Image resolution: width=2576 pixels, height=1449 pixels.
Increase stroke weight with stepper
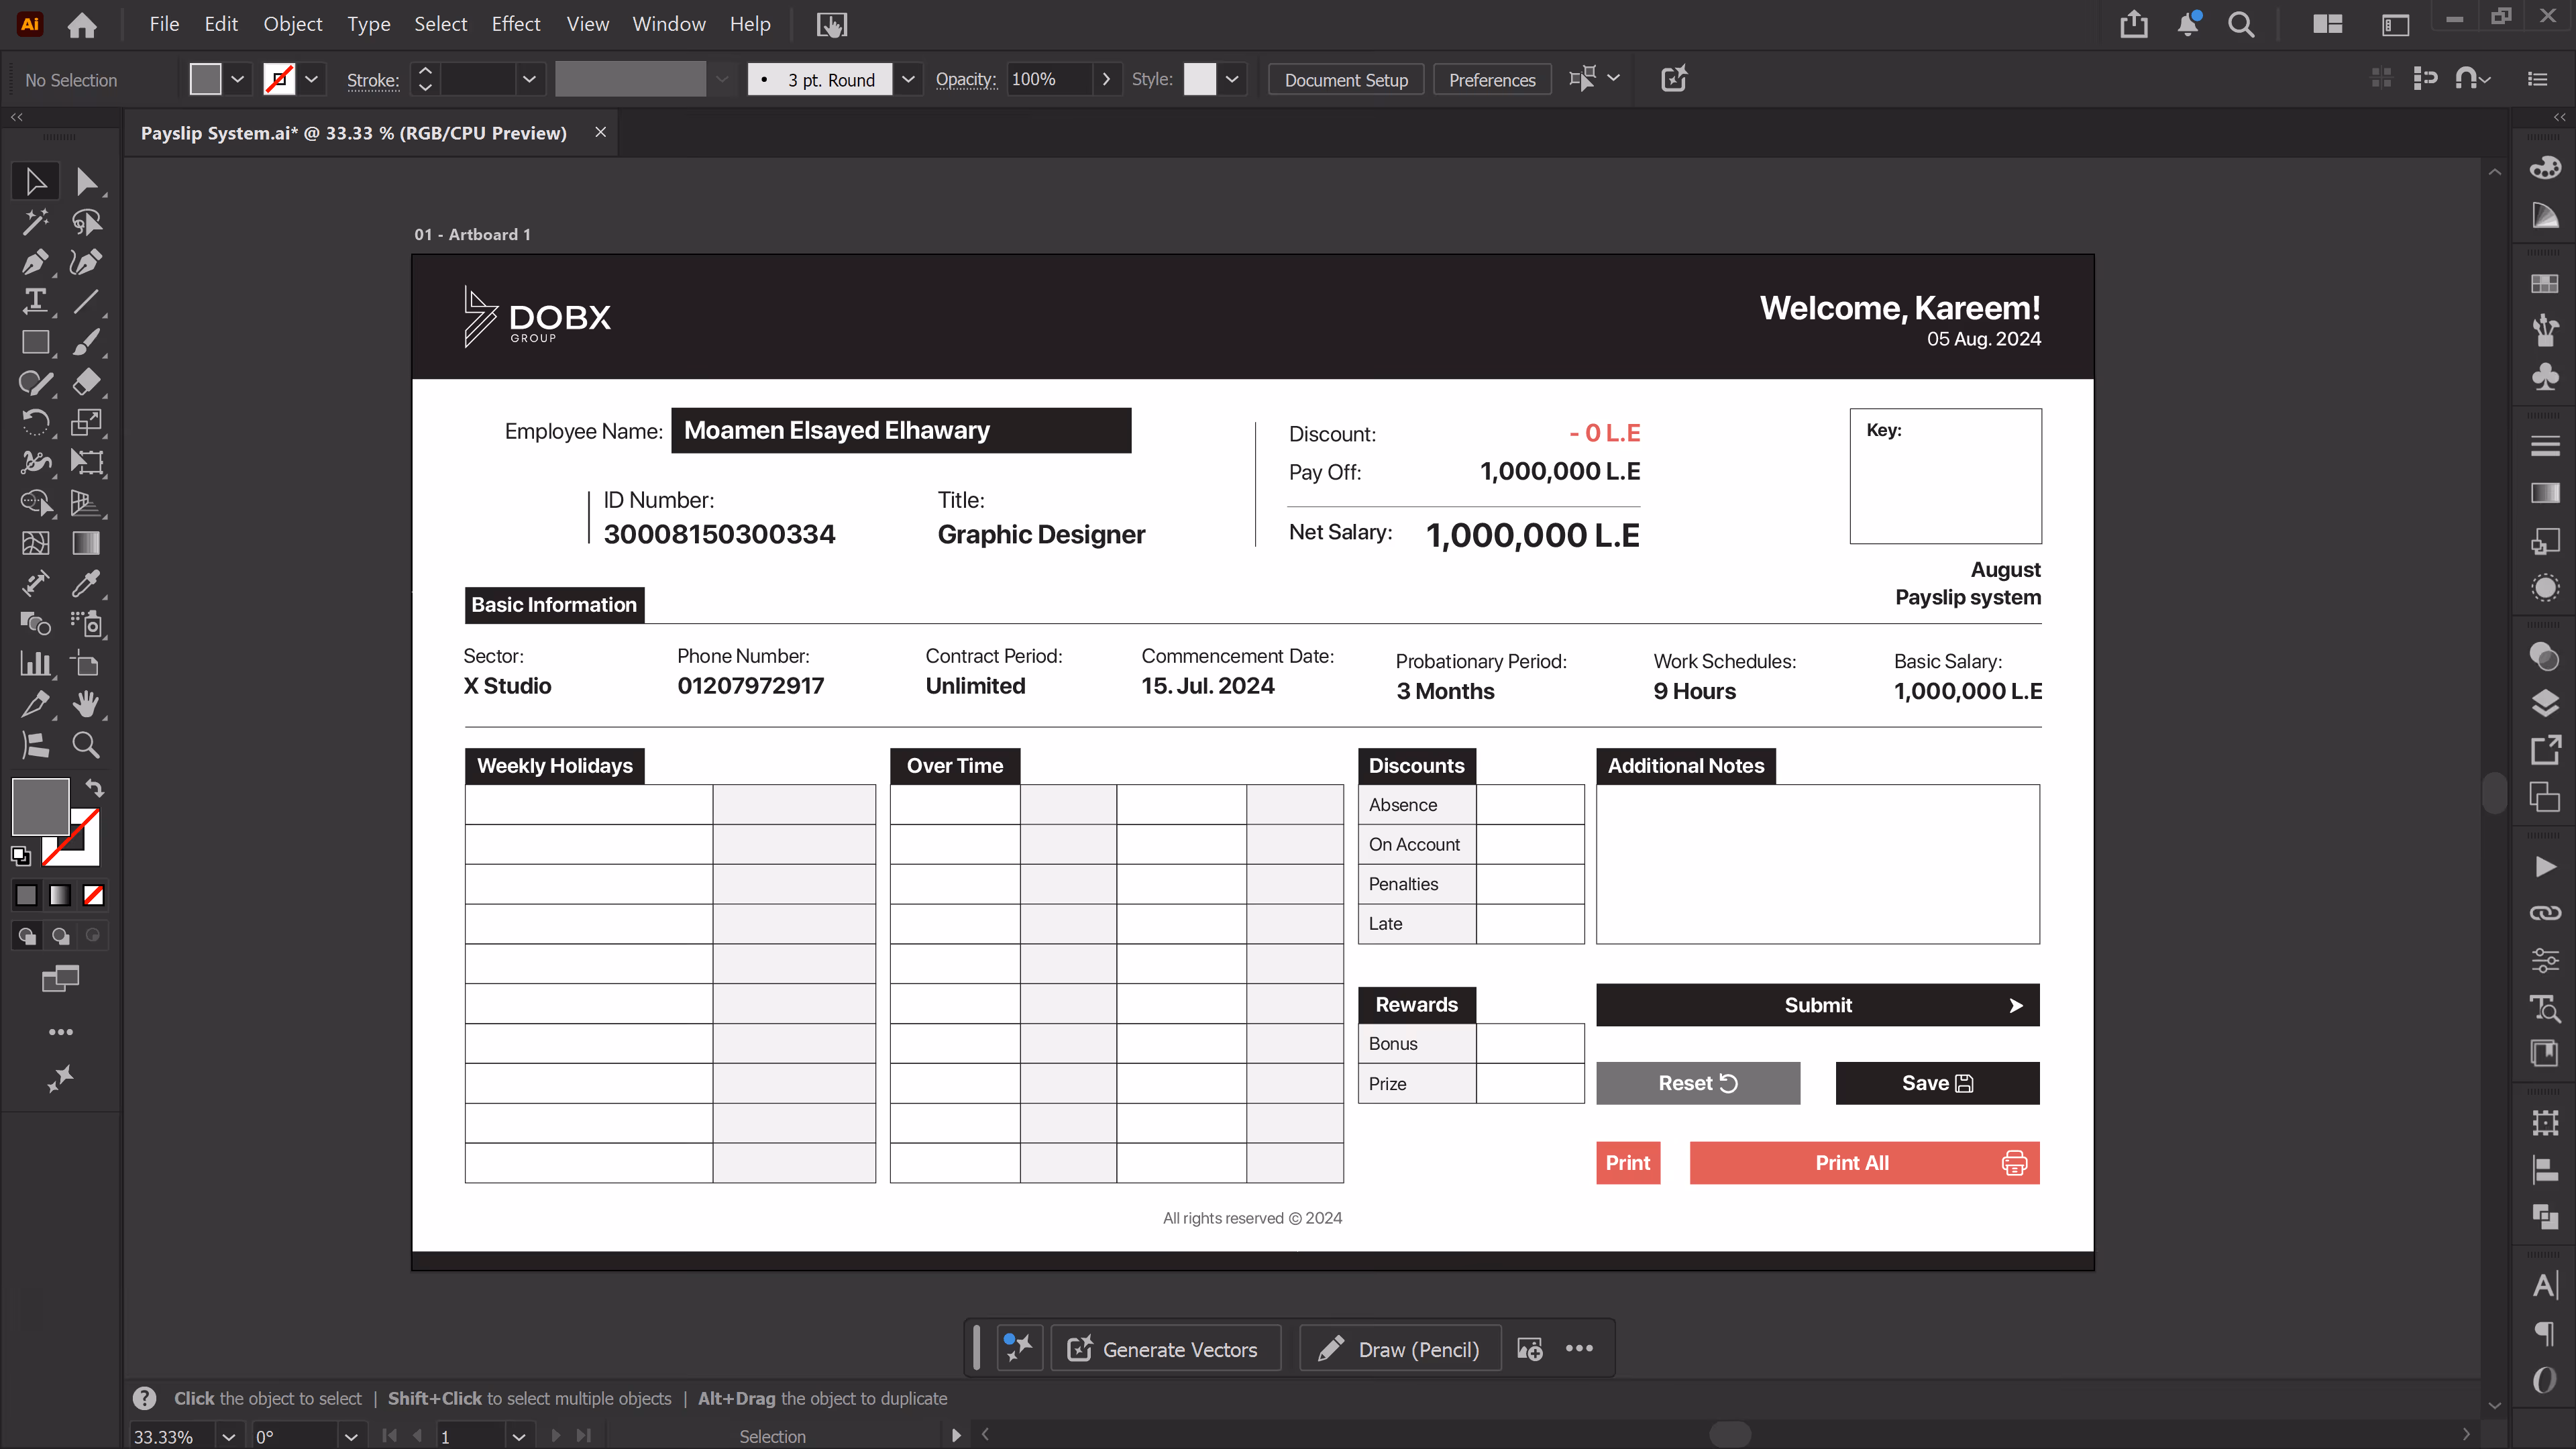click(x=425, y=71)
